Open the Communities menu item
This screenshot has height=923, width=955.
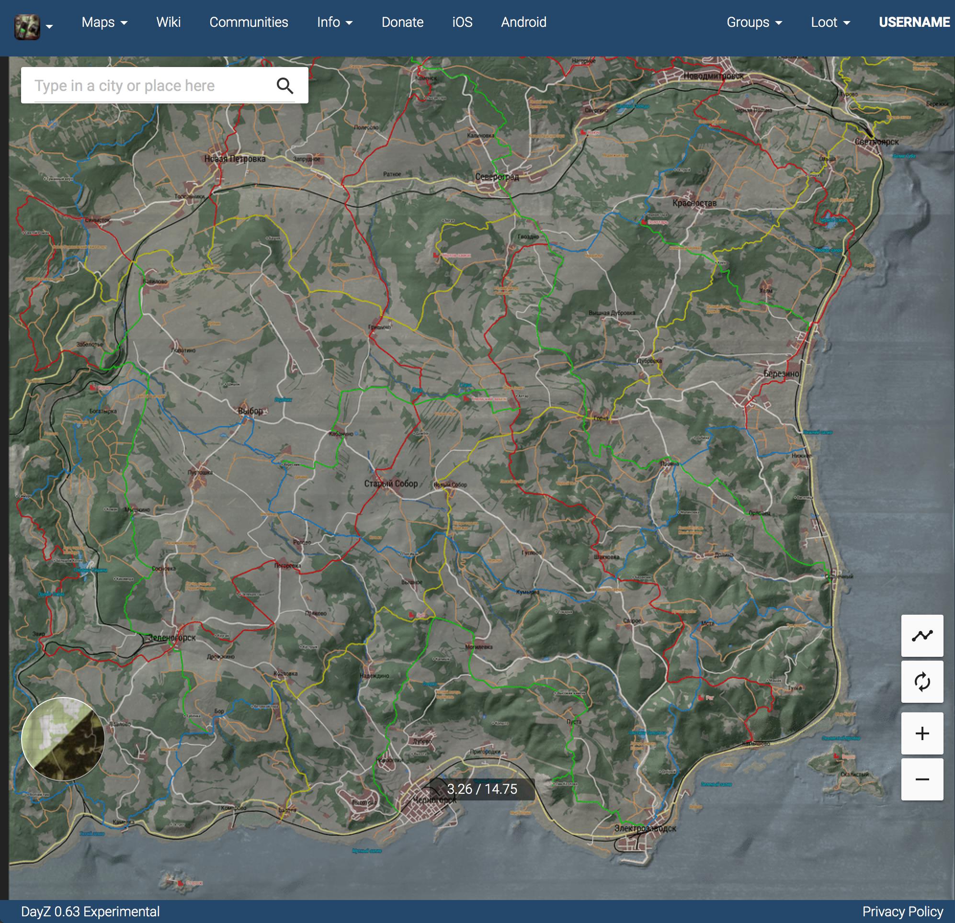(247, 22)
